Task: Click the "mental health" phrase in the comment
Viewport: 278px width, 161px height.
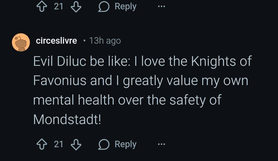Action: point(74,100)
